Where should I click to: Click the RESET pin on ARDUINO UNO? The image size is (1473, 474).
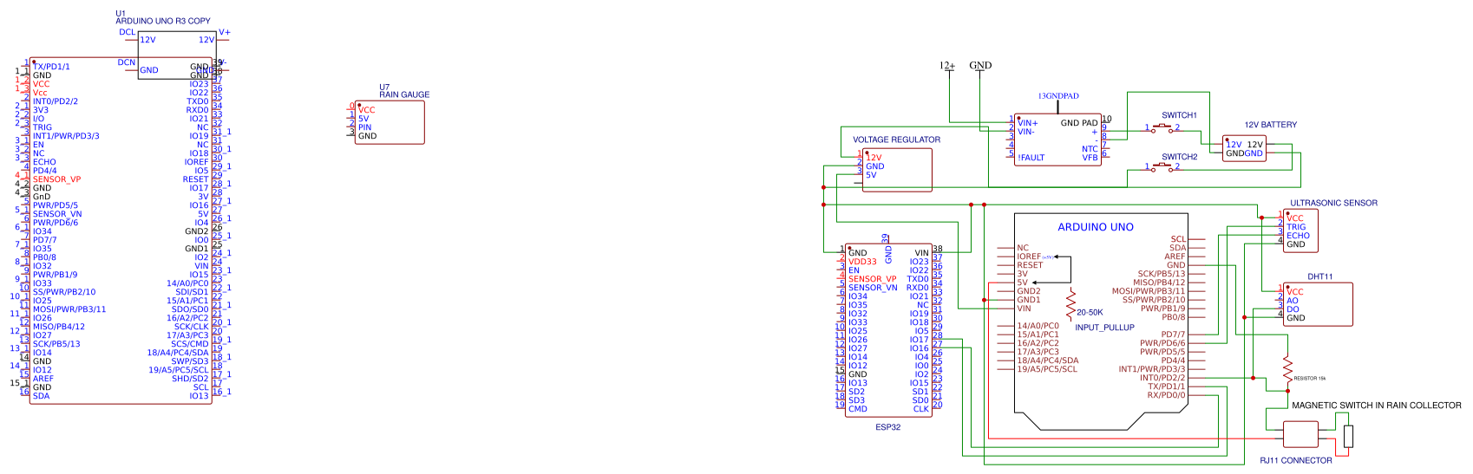coord(1030,265)
